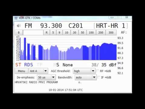
Task: Toggle the ST stereo indicator
Action: [18, 65]
